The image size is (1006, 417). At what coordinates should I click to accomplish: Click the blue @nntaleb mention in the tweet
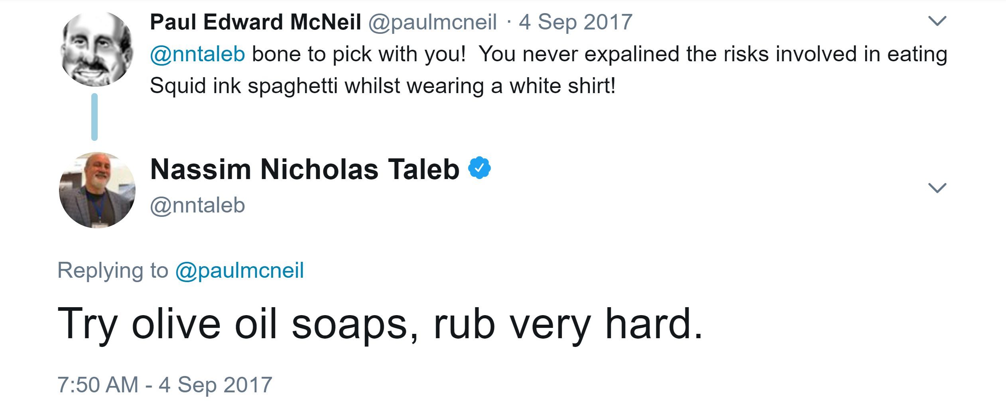coord(197,54)
